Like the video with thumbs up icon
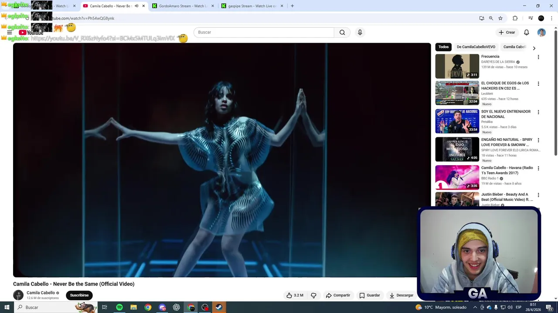 pos(295,295)
